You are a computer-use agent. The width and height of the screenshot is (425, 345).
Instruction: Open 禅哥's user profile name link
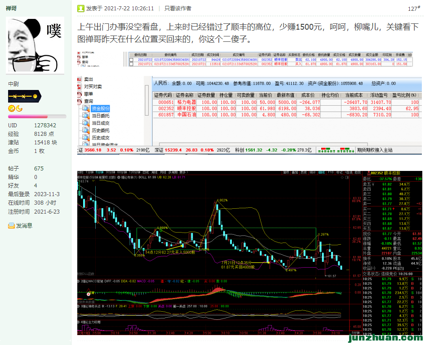pos(11,9)
